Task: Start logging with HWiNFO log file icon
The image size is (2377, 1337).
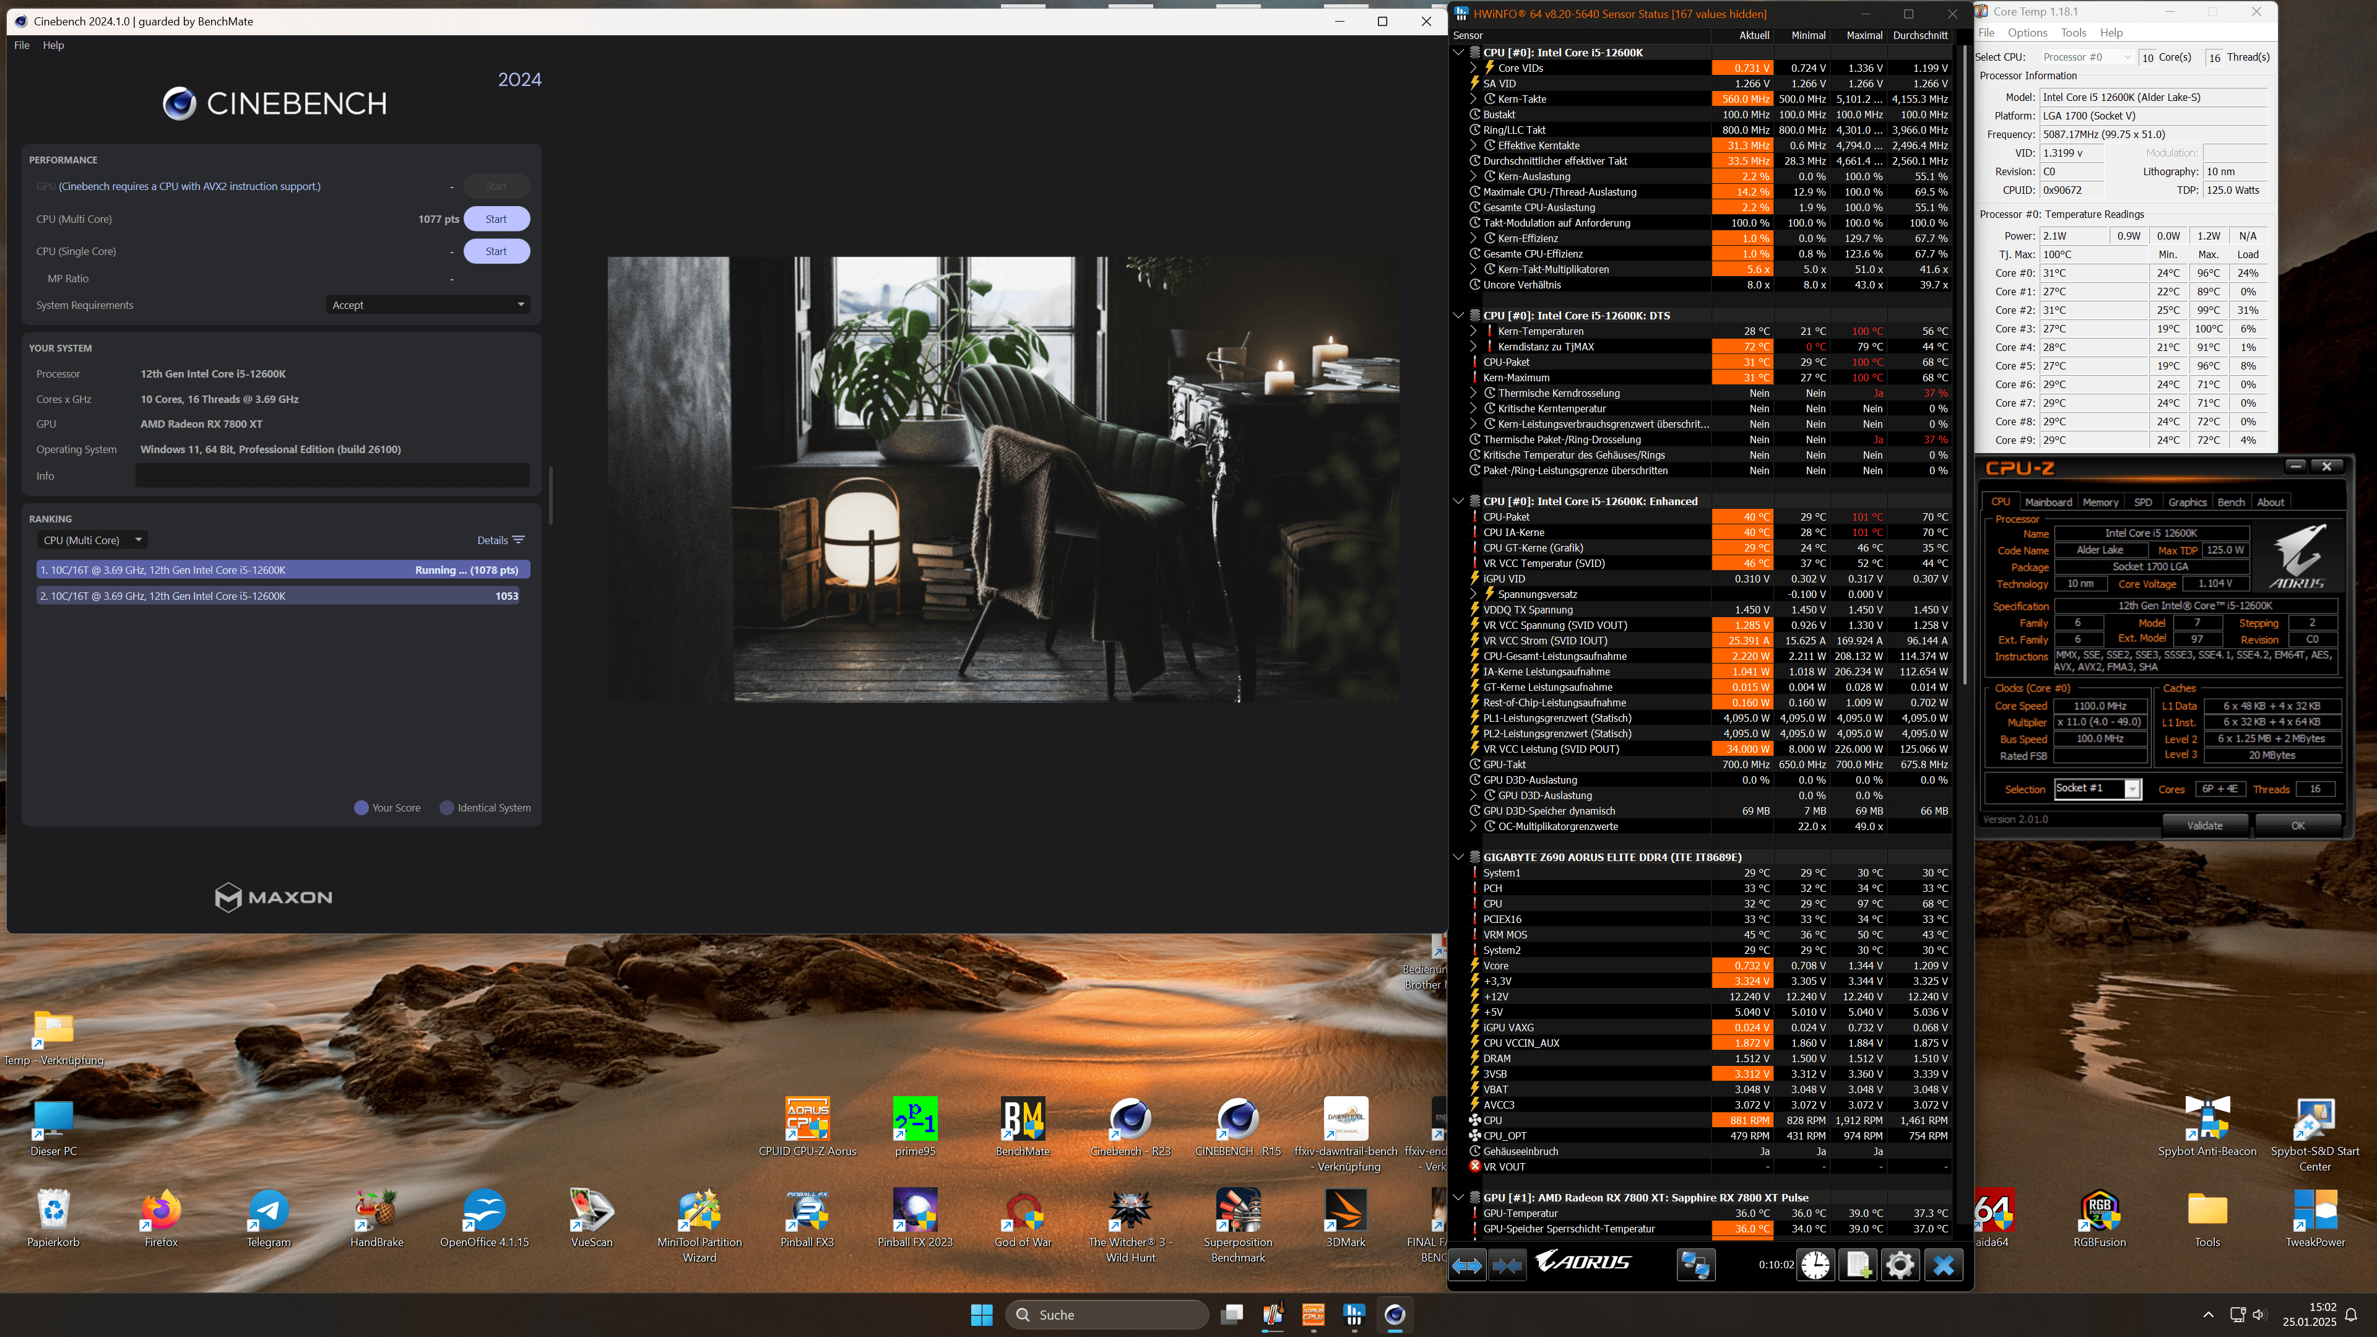Action: [1858, 1265]
